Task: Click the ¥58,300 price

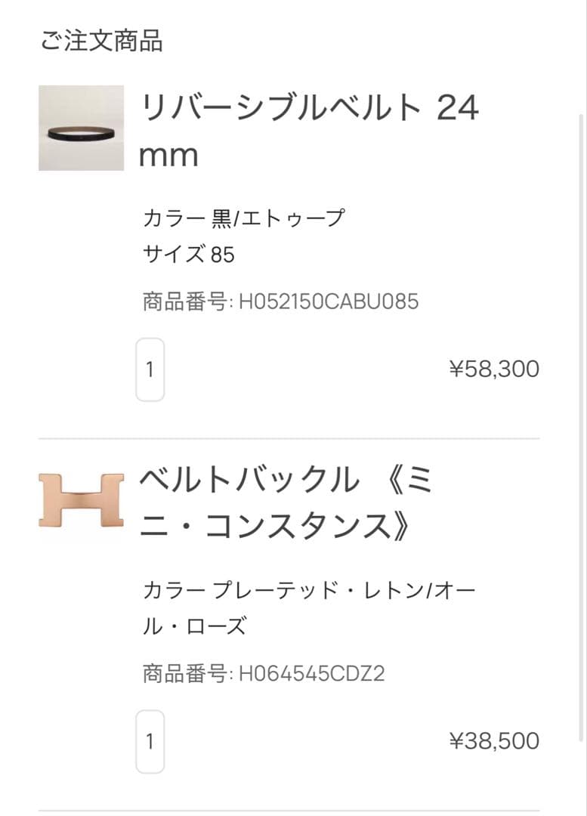Action: tap(494, 369)
